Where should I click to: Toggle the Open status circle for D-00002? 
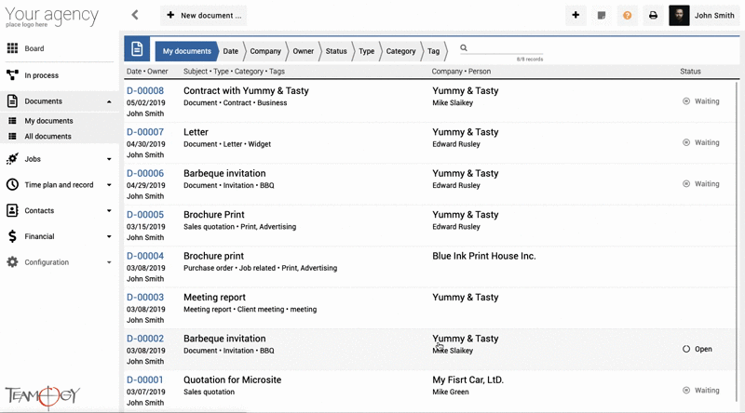[686, 349]
